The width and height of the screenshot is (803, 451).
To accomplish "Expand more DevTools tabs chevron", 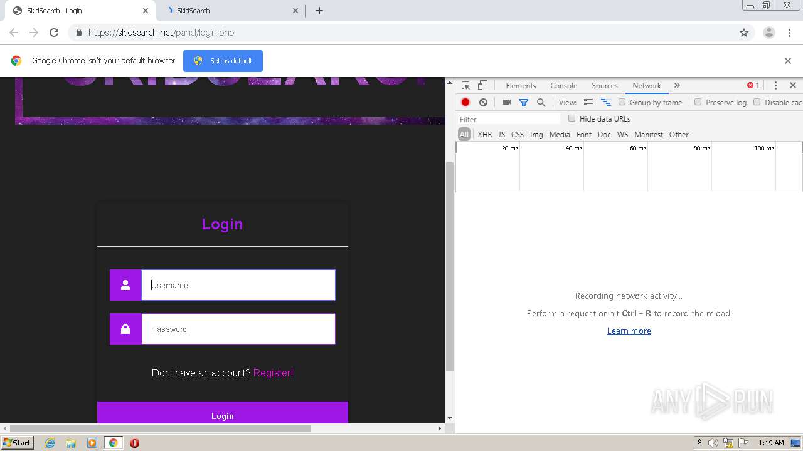I will click(x=677, y=86).
